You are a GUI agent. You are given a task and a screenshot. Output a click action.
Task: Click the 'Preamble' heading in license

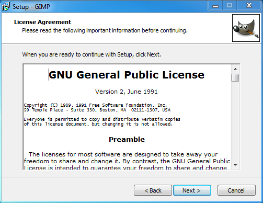pos(127,139)
